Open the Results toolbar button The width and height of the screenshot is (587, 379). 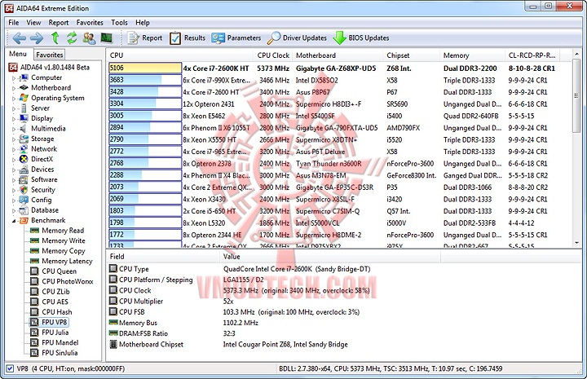point(188,37)
